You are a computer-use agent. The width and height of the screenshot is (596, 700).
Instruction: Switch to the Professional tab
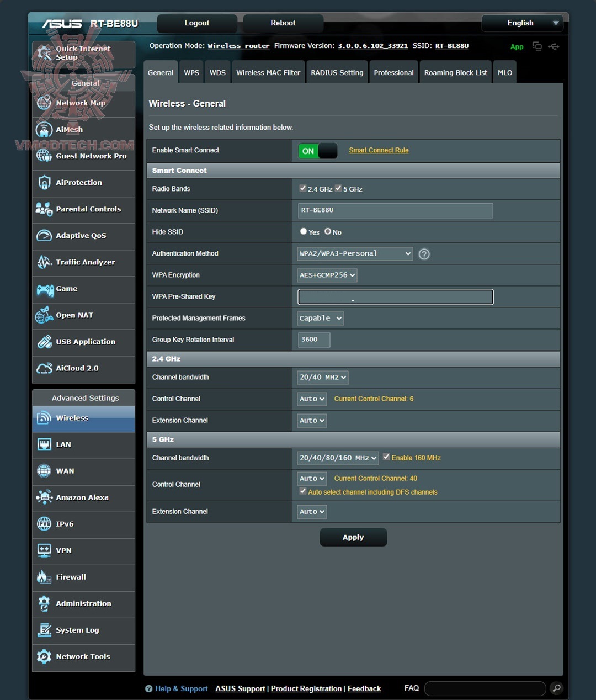393,72
